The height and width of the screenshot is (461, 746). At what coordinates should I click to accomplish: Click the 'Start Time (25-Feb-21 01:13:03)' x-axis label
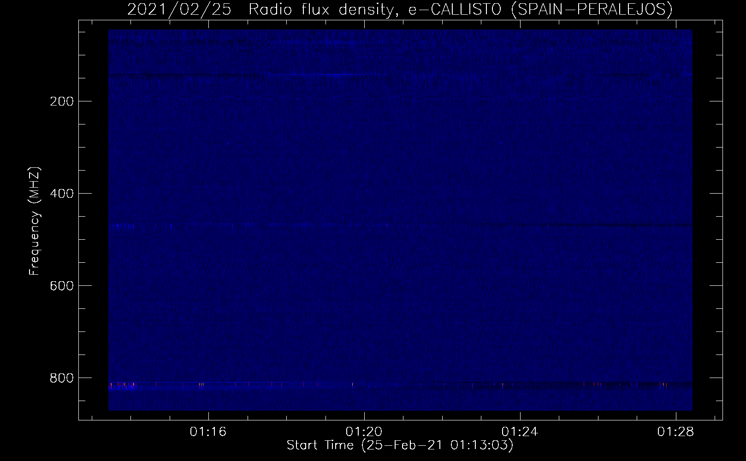click(400, 445)
